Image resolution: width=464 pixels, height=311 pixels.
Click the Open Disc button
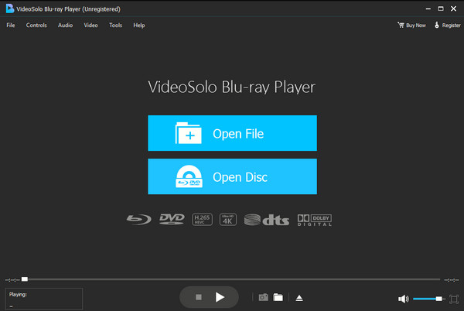(x=232, y=176)
